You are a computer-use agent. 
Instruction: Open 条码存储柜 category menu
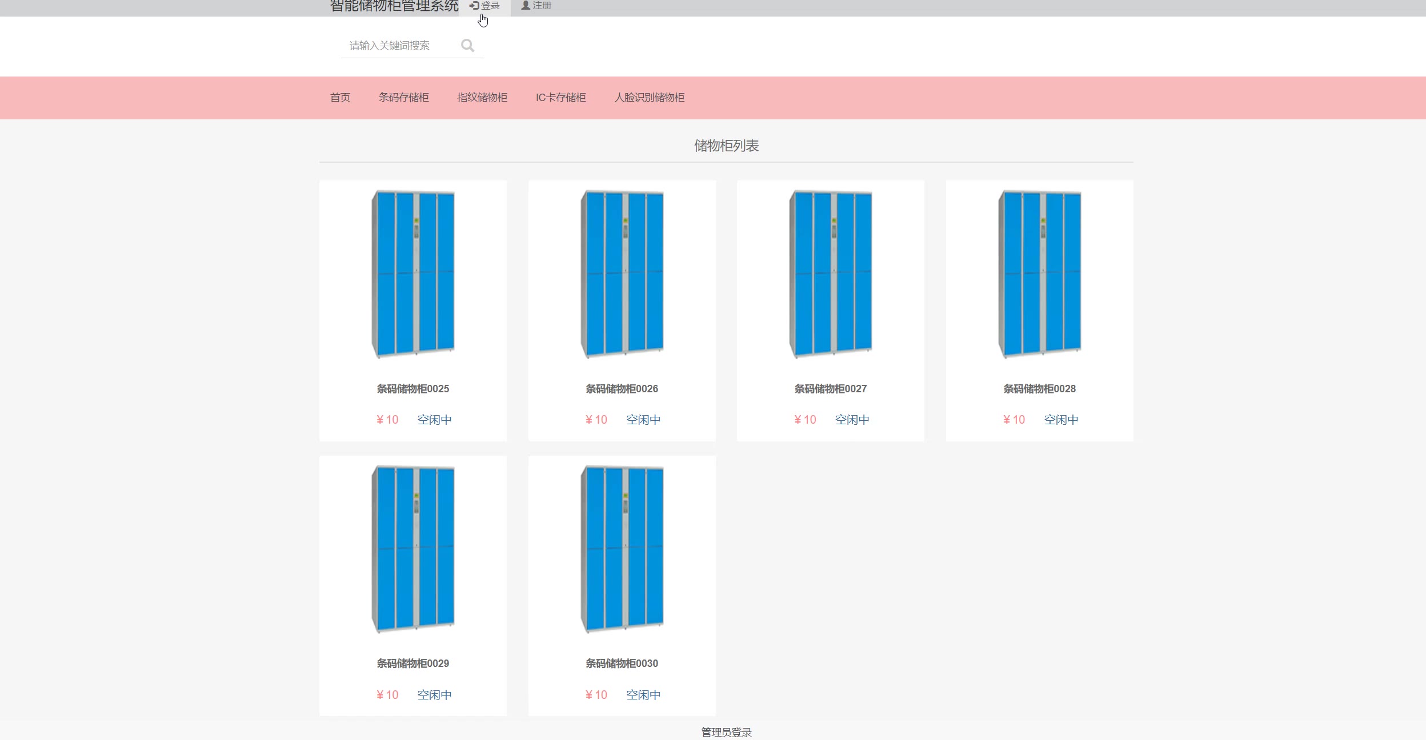pyautogui.click(x=403, y=98)
